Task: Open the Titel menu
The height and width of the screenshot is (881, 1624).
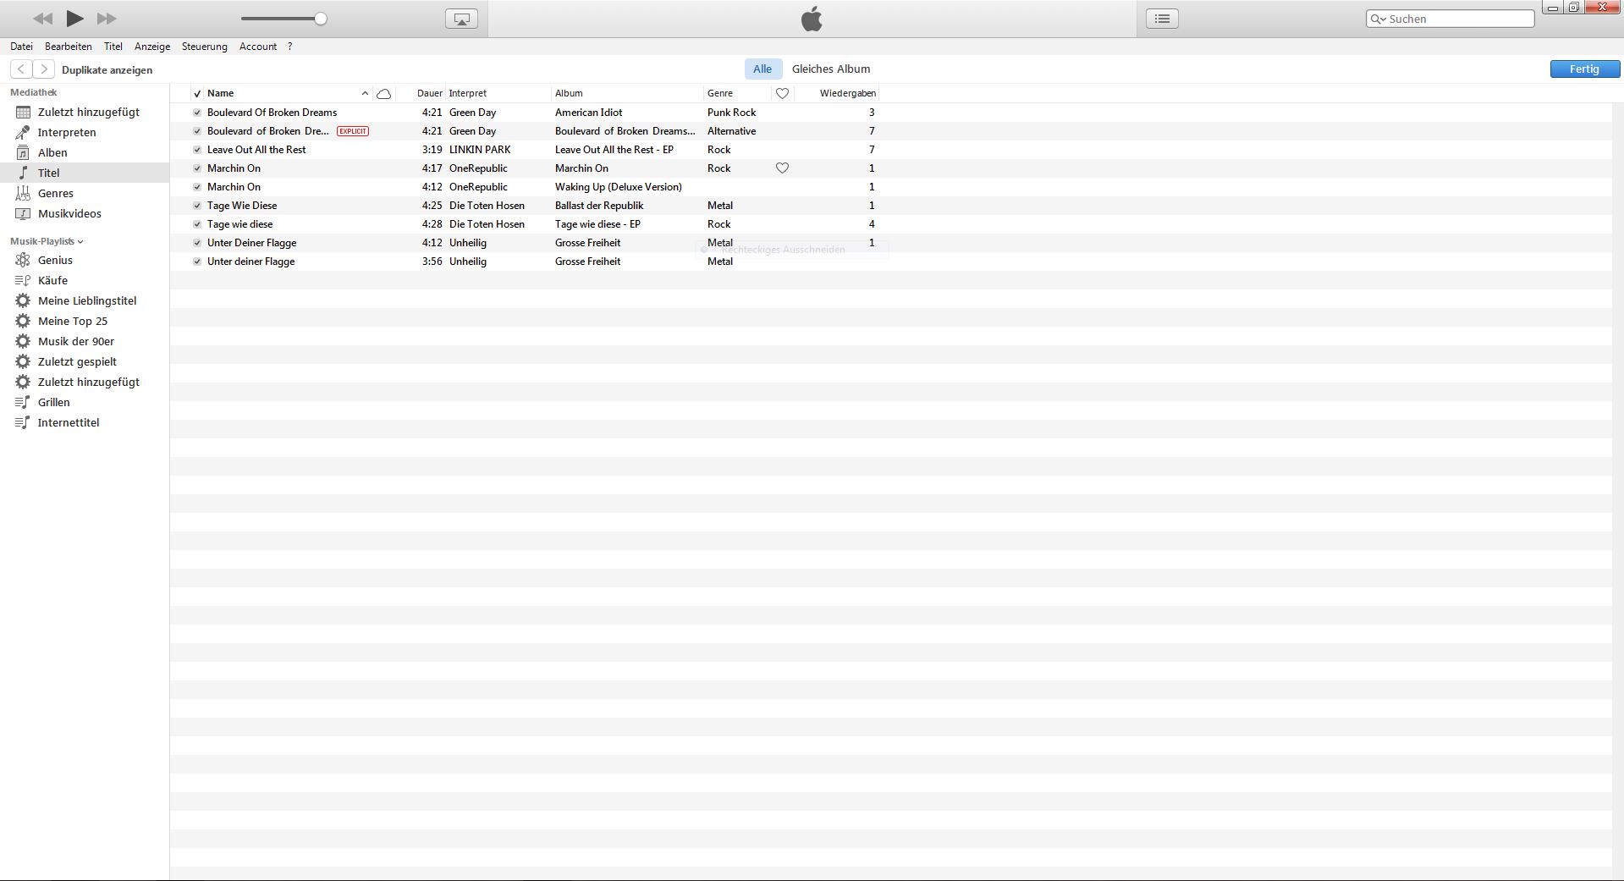Action: coord(113,47)
